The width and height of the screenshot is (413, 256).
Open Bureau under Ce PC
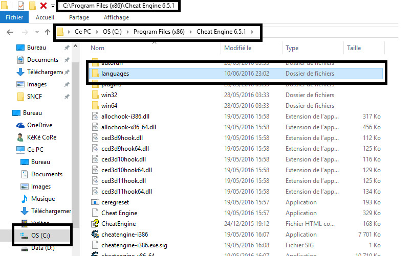pyautogui.click(x=40, y=162)
